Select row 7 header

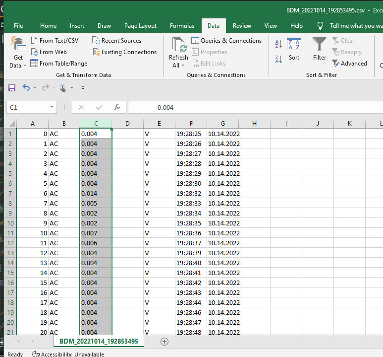tap(10, 194)
